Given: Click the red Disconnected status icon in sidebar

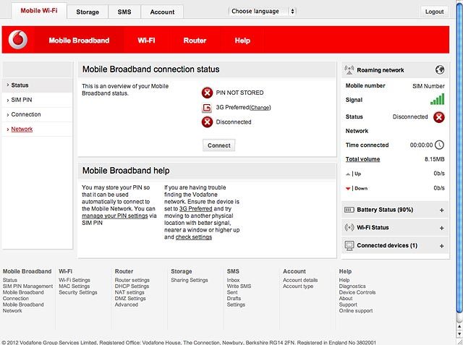Looking at the screenshot, I should pyautogui.click(x=439, y=117).
